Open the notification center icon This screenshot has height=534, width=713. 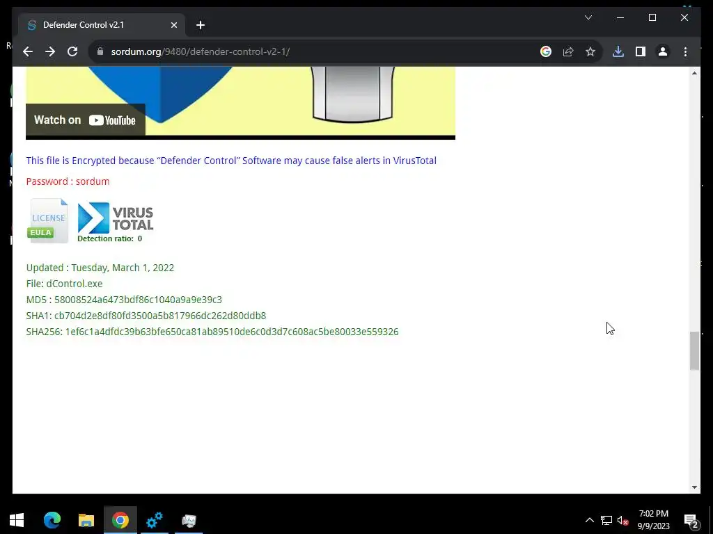(x=691, y=520)
